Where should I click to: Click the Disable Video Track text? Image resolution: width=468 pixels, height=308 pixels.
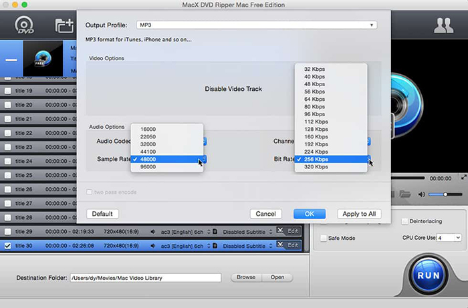[233, 89]
